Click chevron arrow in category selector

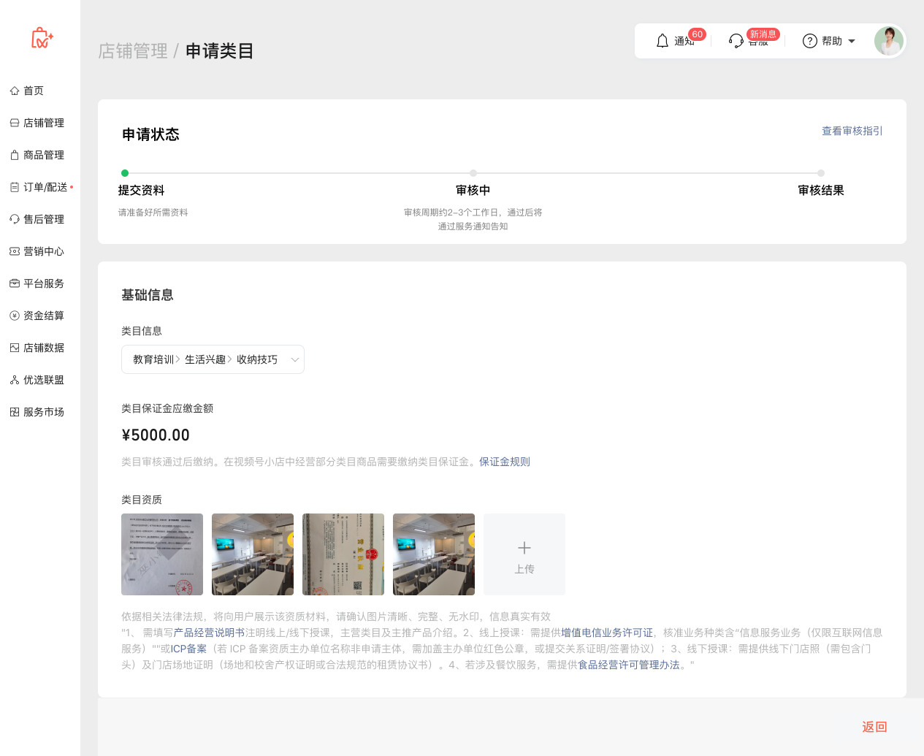tap(295, 359)
